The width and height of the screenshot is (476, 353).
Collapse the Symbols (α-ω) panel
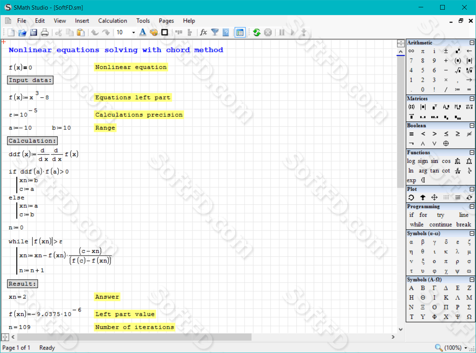coord(472,234)
